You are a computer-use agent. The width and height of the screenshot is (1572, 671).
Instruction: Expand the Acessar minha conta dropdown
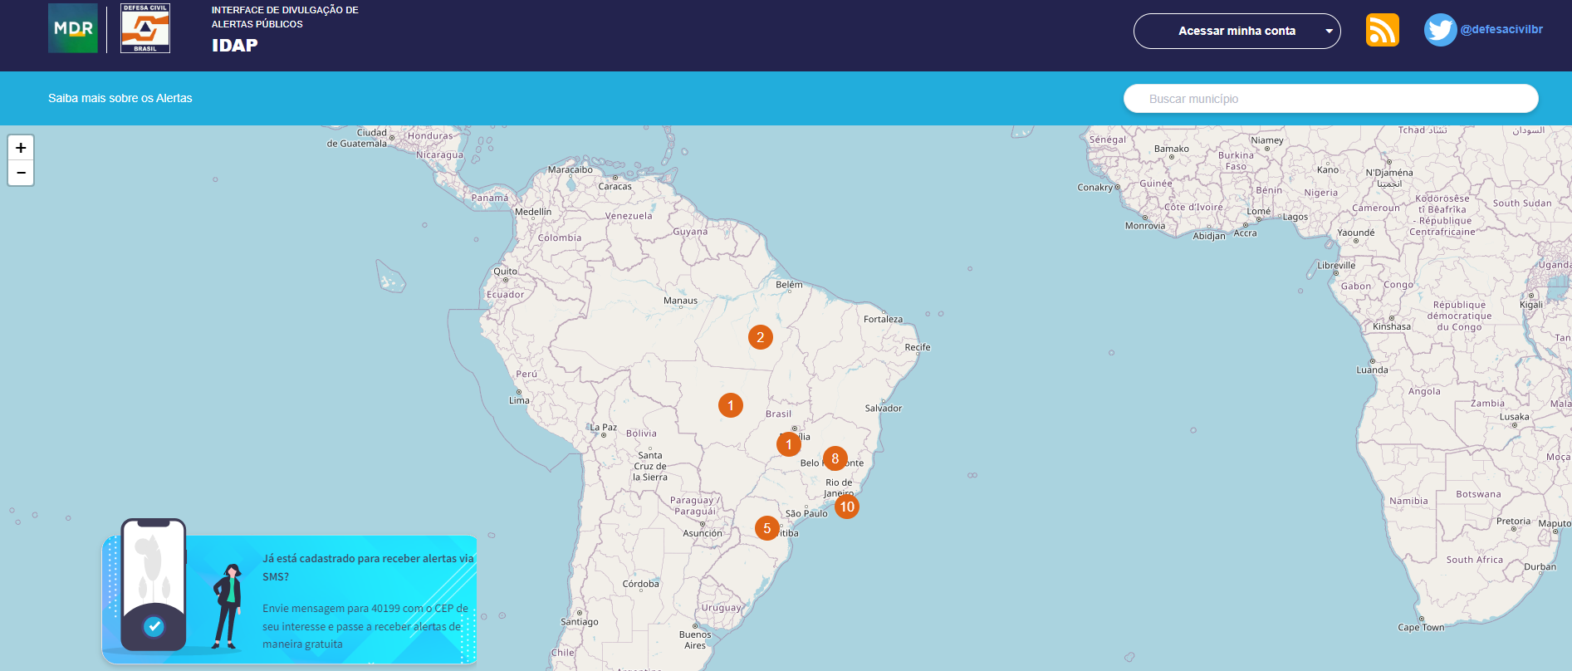[1236, 31]
